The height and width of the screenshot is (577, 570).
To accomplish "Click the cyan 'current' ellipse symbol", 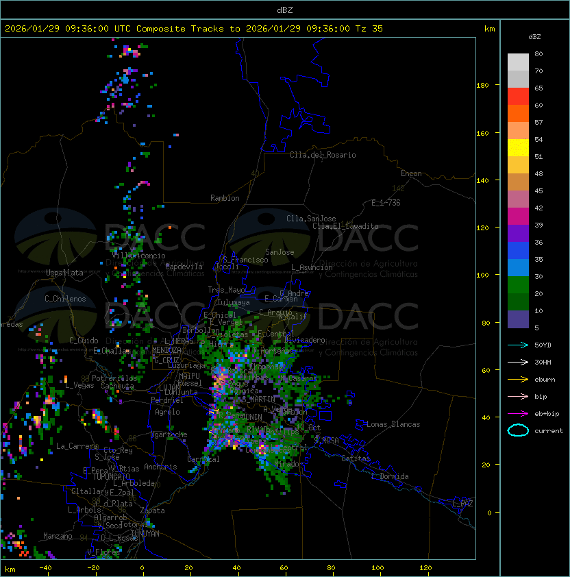I will (x=518, y=430).
